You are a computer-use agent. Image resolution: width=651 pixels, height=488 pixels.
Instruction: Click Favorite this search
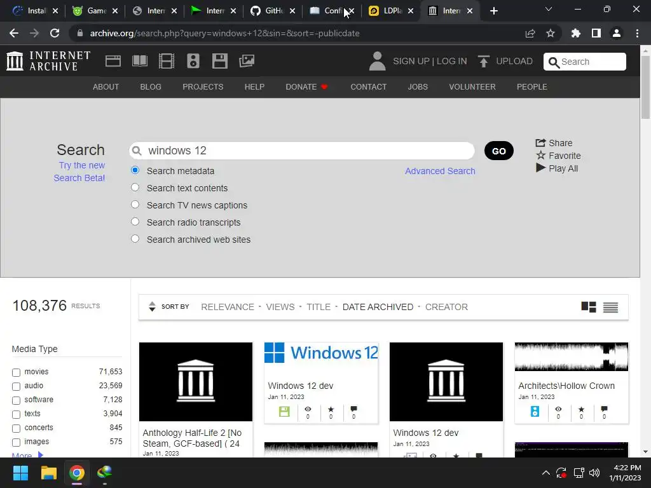[x=559, y=156]
